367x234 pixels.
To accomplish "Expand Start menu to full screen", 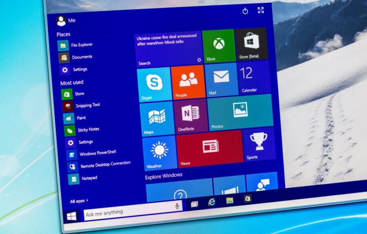I will [261, 10].
